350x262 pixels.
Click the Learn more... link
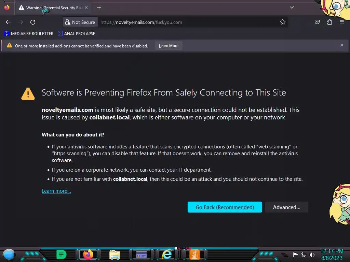coord(56,191)
